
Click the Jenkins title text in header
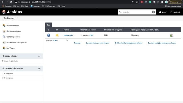tap(15, 12)
